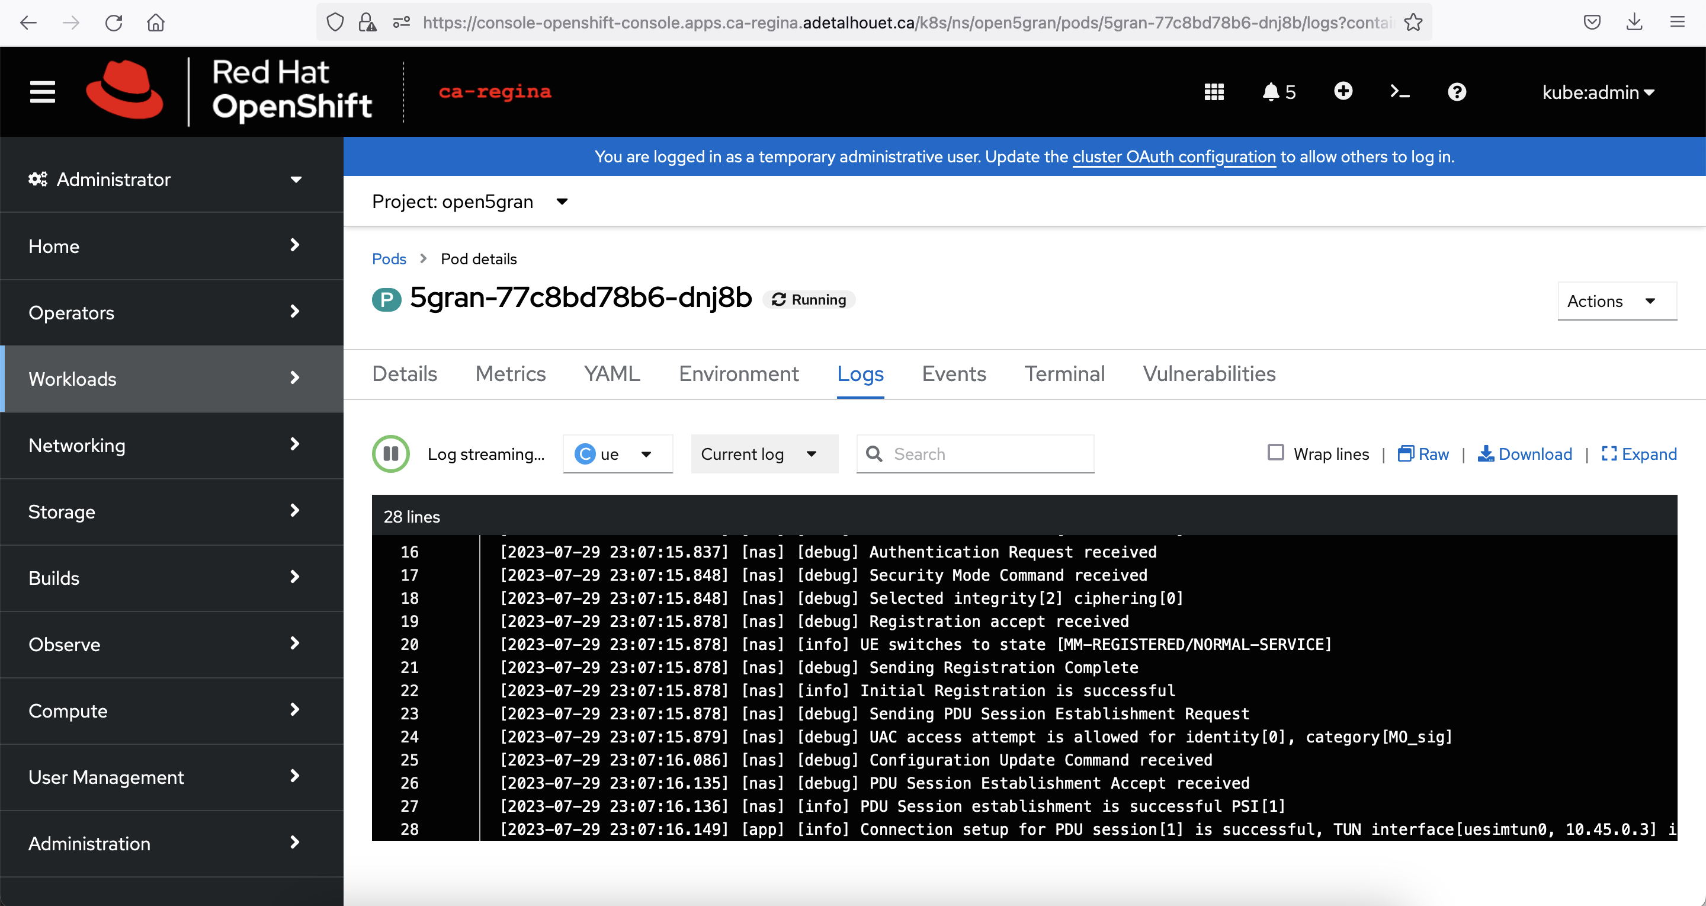
Task: Open the ue container dropdown
Action: coord(617,454)
